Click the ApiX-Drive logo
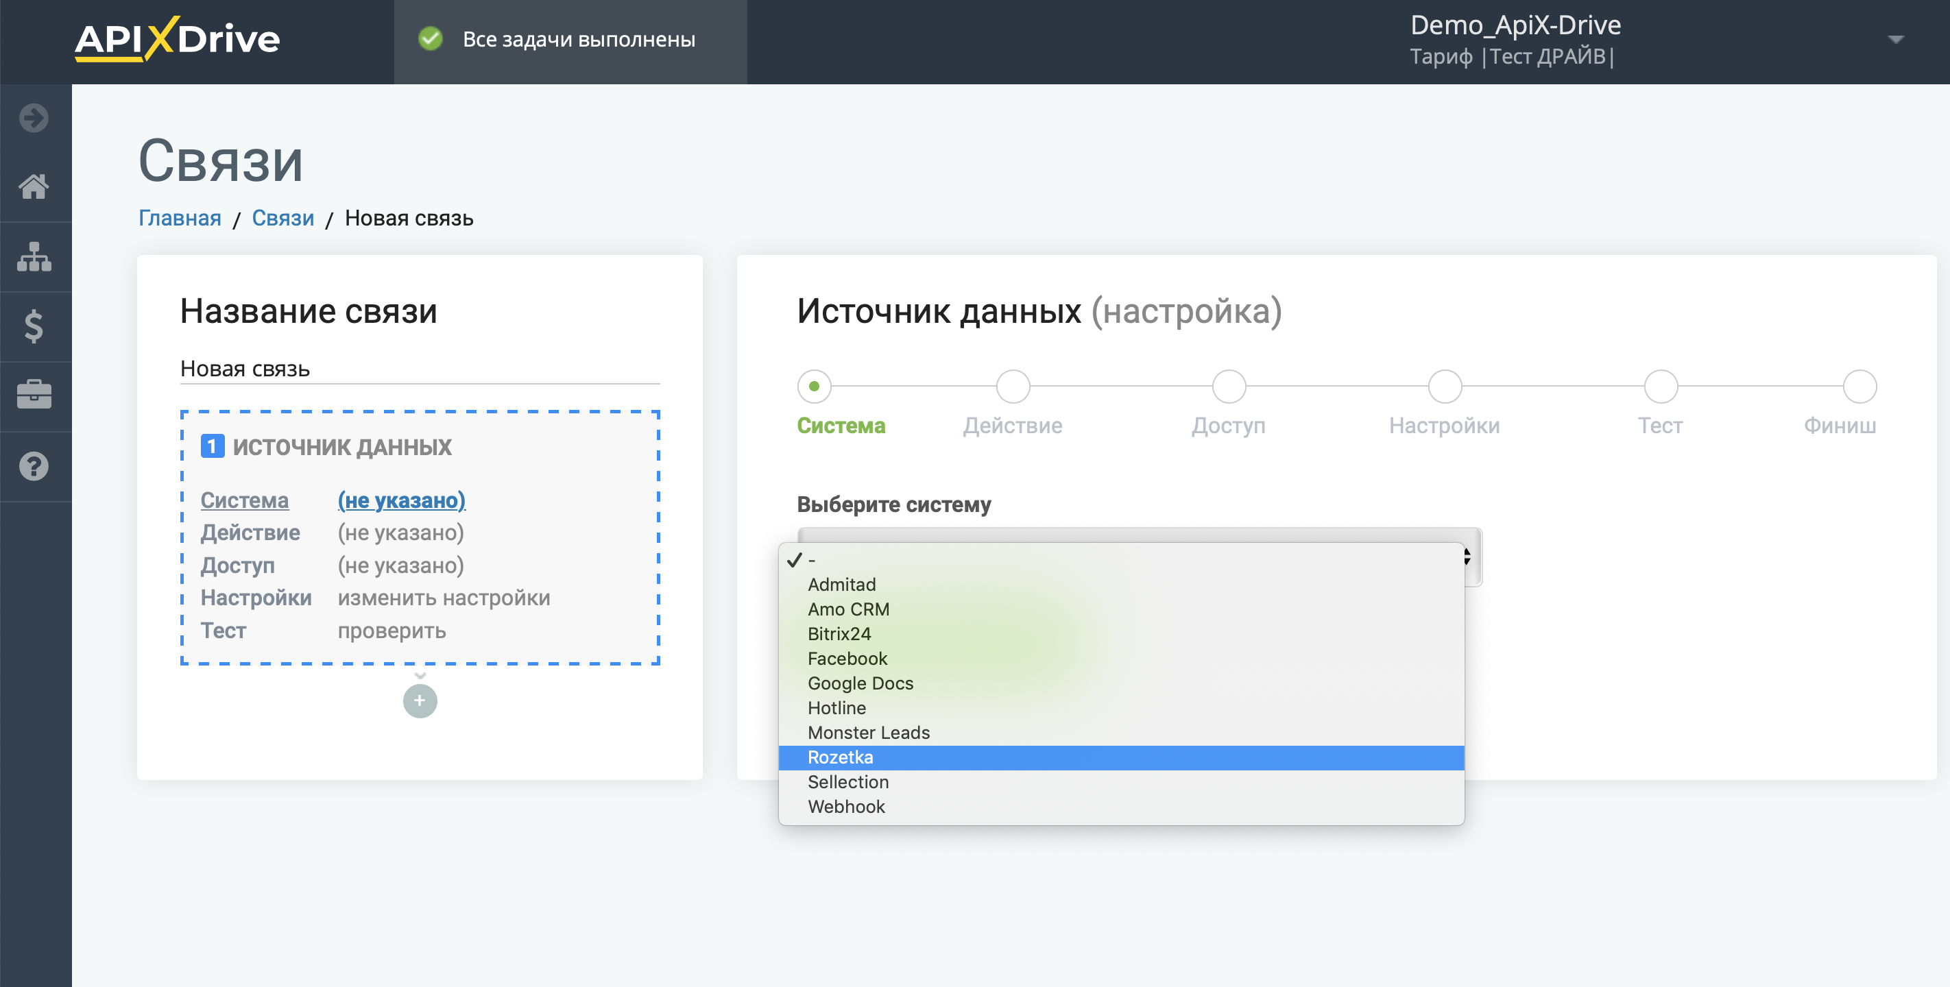The height and width of the screenshot is (987, 1950). [x=177, y=38]
